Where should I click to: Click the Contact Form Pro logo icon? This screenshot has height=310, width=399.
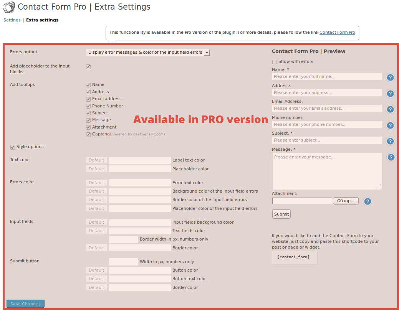coord(9,7)
